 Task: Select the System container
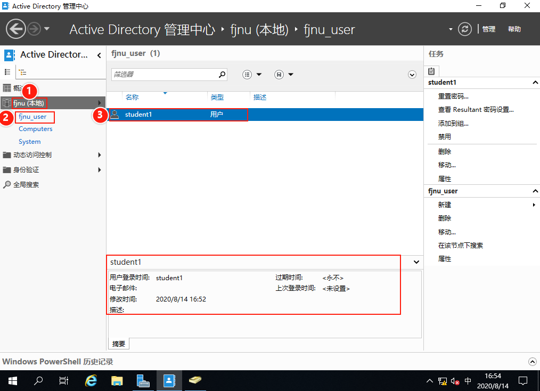[x=30, y=142]
